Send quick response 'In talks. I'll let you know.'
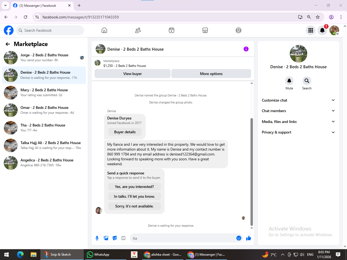 (134, 196)
